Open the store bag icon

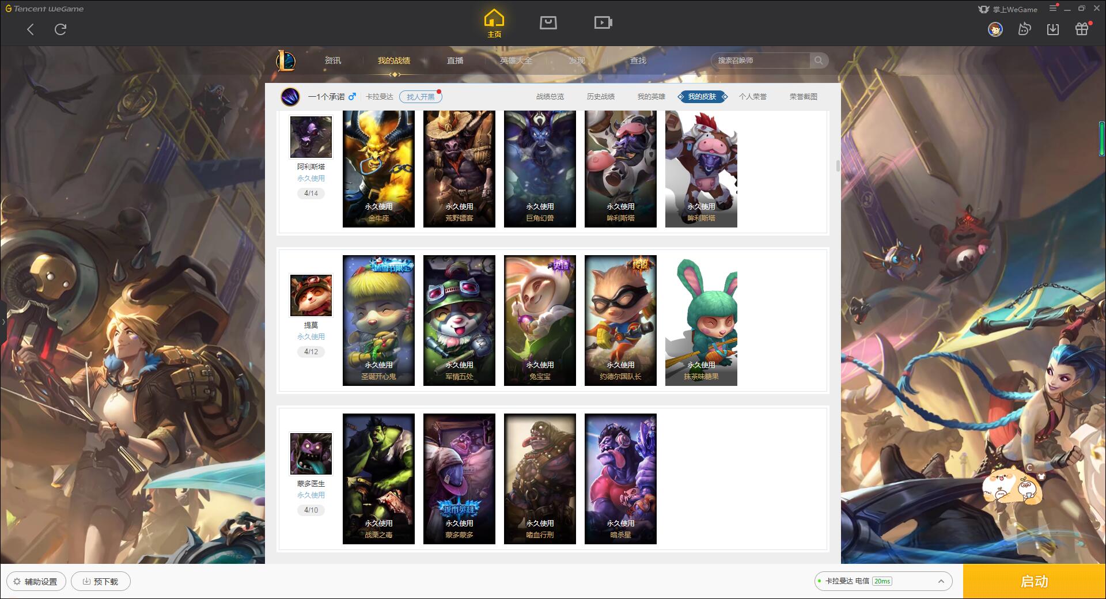[548, 22]
